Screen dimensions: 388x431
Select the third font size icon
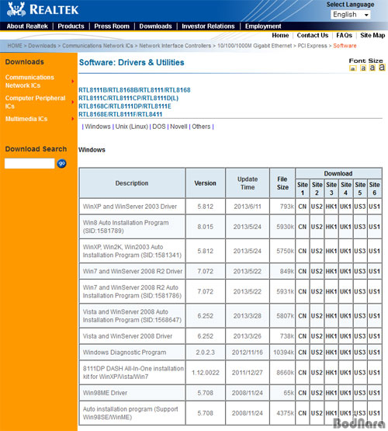(x=372, y=68)
